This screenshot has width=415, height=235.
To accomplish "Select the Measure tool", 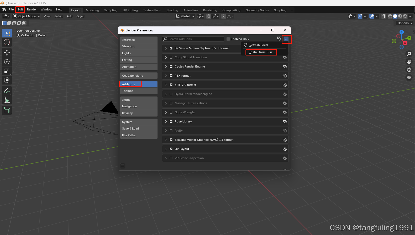I will pos(7,100).
